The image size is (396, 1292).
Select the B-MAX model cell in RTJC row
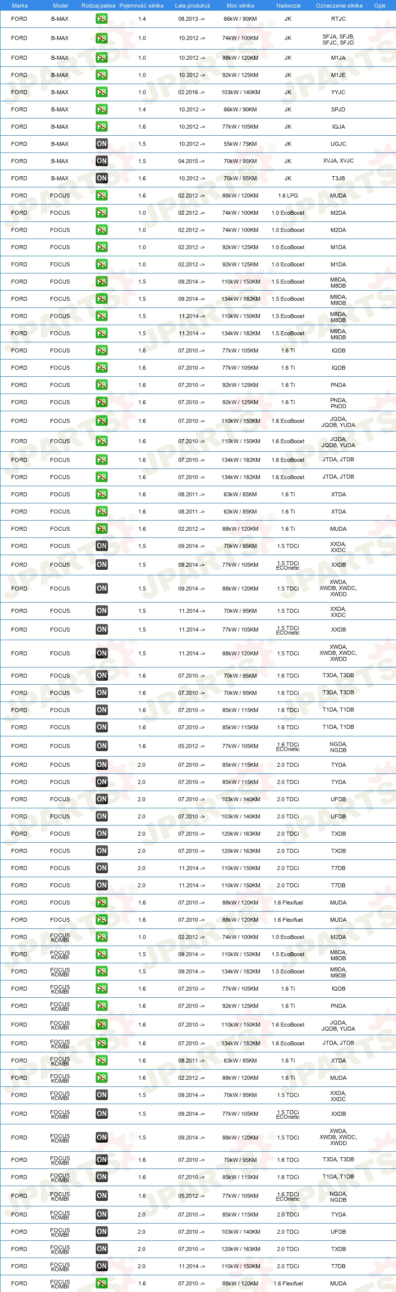click(x=60, y=19)
